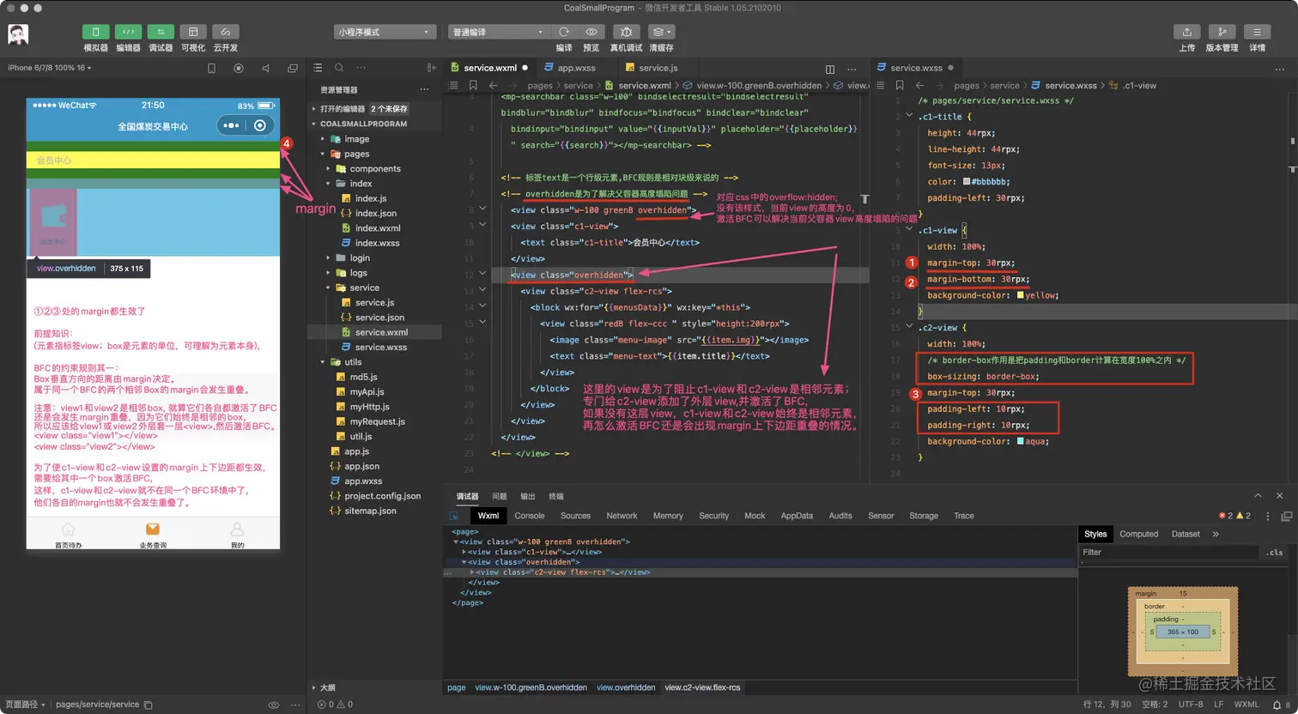Open 版本管理 version control
1298x714 pixels.
(x=1222, y=32)
